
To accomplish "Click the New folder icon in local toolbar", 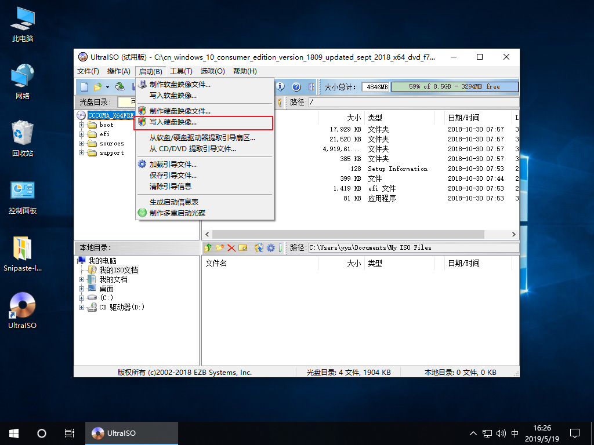I will pos(220,248).
